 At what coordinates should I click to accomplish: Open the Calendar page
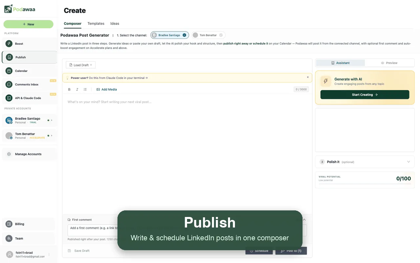tap(29, 71)
